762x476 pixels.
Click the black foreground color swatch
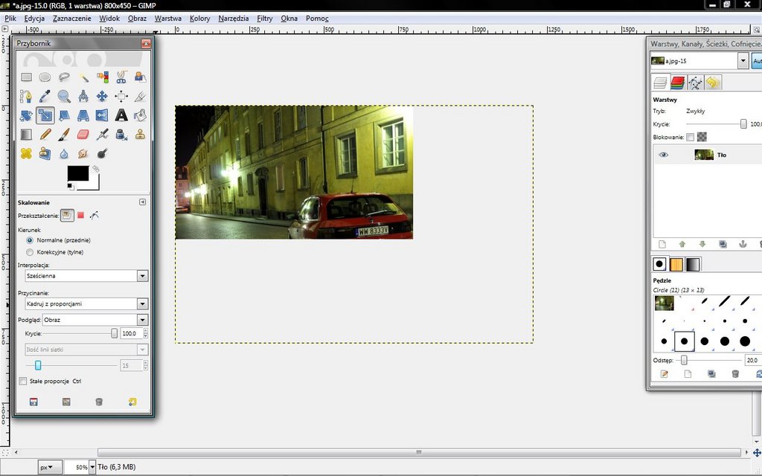pyautogui.click(x=77, y=173)
